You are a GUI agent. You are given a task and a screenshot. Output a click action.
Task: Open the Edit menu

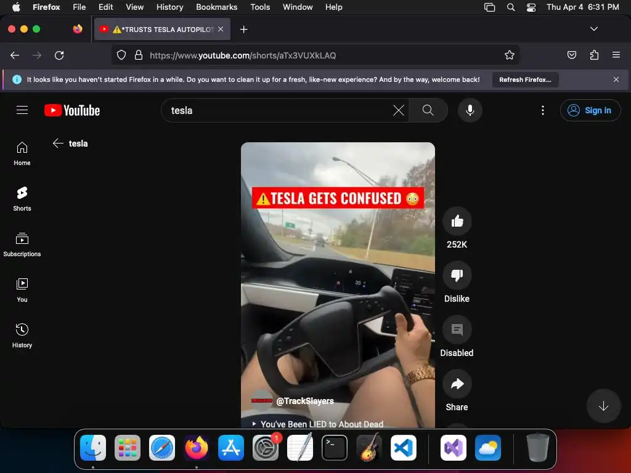(x=105, y=7)
